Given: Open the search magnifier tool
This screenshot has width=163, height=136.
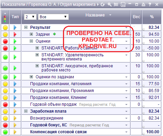Looking at the screenshot, I should (109, 4).
